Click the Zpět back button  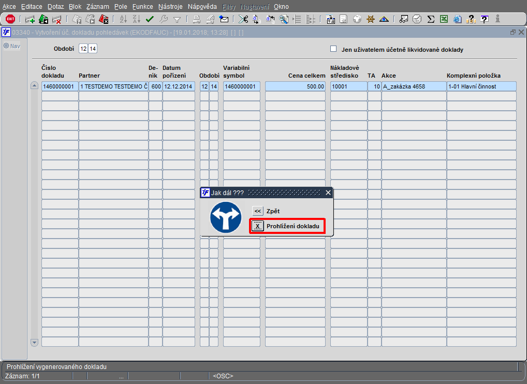click(257, 211)
